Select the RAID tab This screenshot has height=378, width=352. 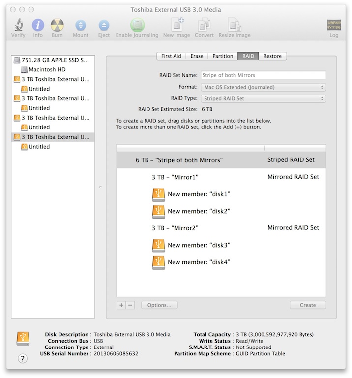click(248, 56)
